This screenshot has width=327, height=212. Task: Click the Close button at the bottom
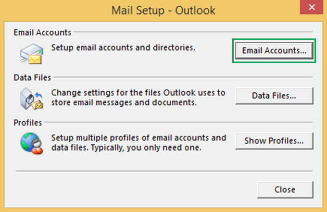click(x=285, y=189)
